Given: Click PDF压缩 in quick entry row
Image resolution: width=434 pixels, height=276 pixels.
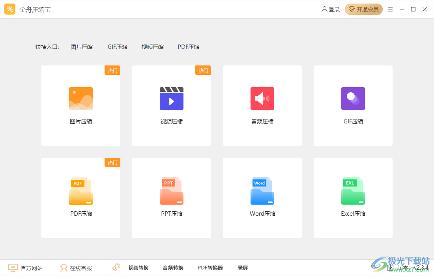Looking at the screenshot, I should coord(189,47).
